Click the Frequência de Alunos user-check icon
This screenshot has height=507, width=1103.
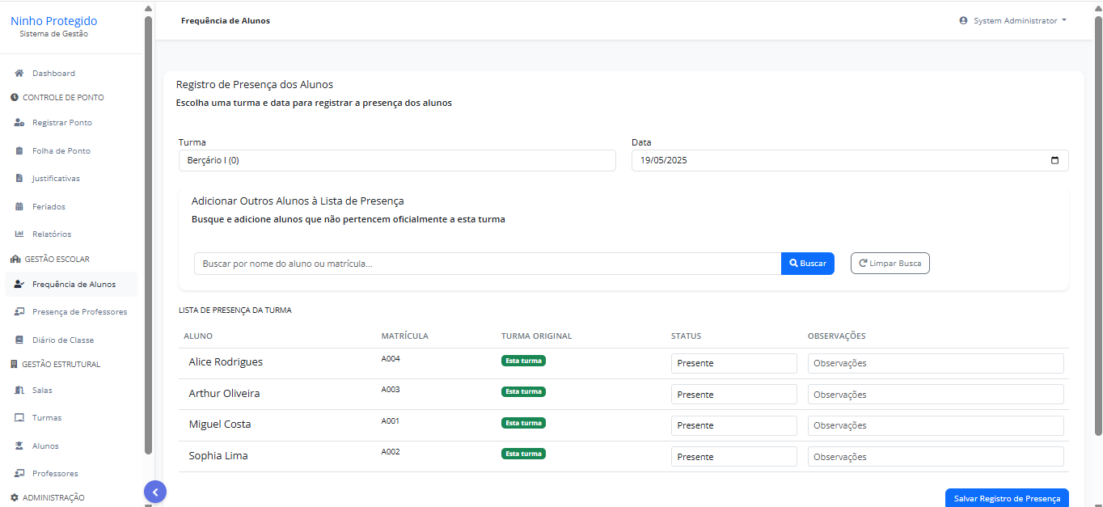(x=19, y=285)
